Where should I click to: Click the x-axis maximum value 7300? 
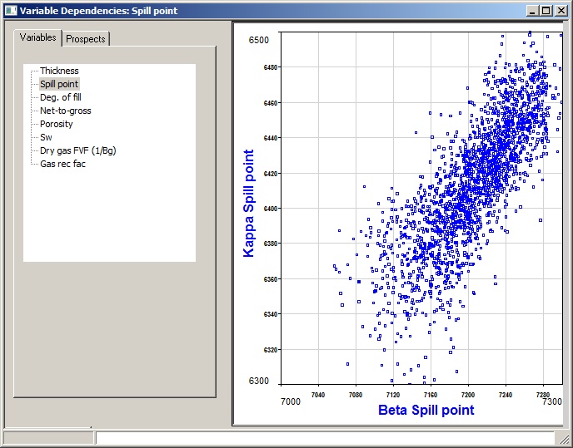coord(552,401)
